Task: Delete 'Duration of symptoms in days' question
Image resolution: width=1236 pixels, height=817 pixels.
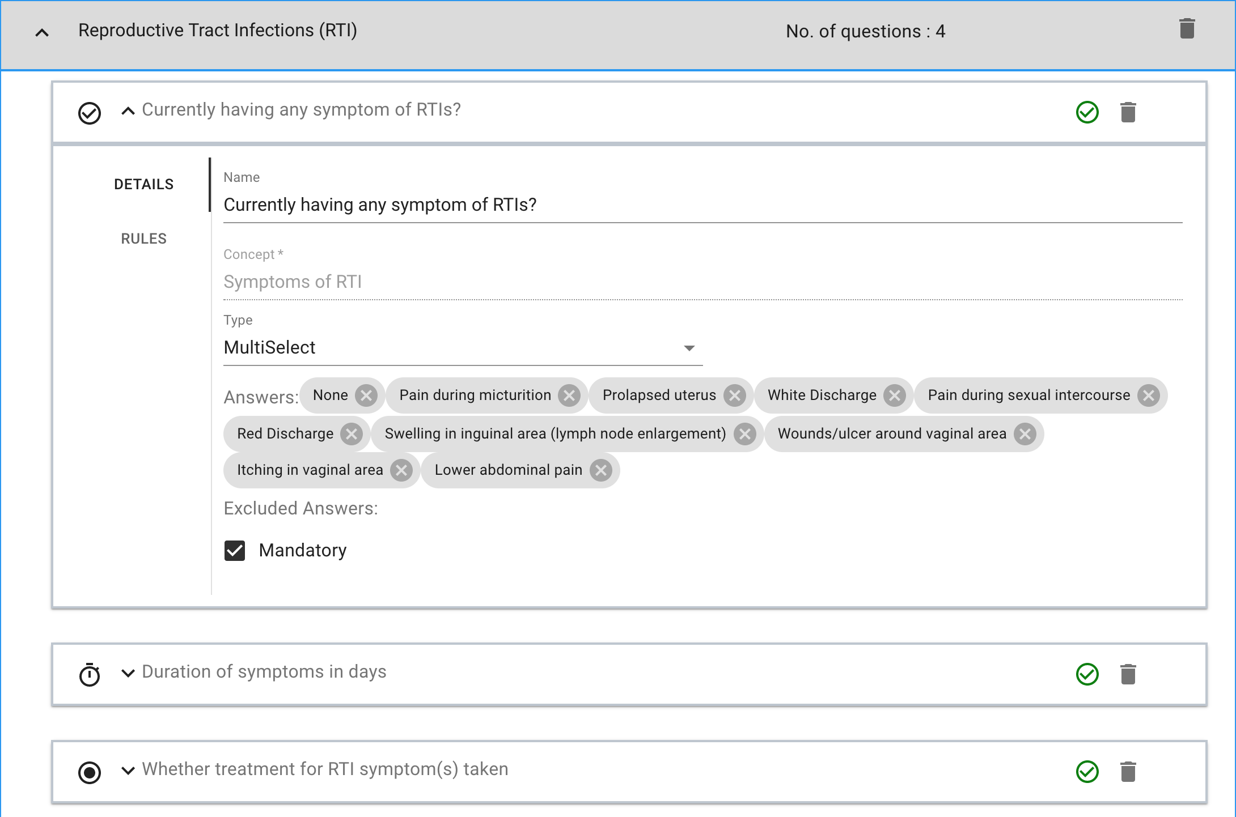Action: (x=1128, y=674)
